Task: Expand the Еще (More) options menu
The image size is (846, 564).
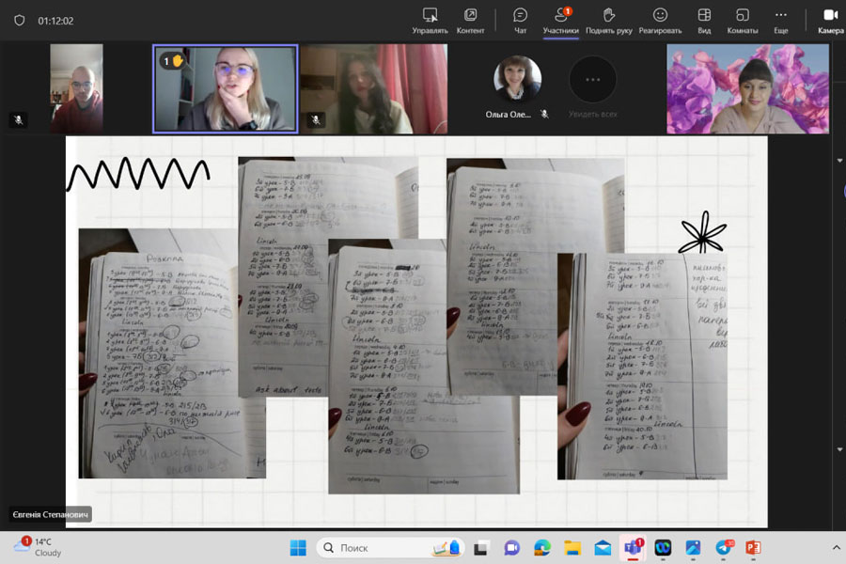Action: tap(780, 20)
